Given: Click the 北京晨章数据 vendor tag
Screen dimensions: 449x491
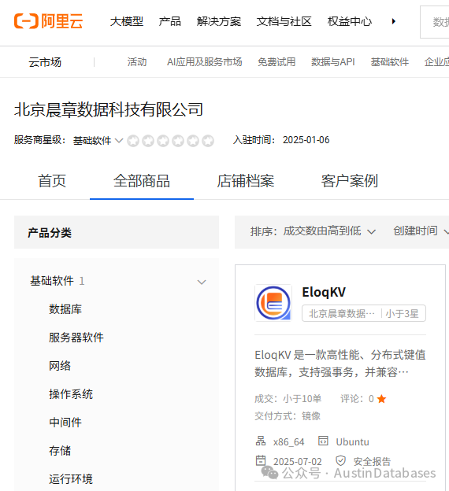Looking at the screenshot, I should coord(341,313).
